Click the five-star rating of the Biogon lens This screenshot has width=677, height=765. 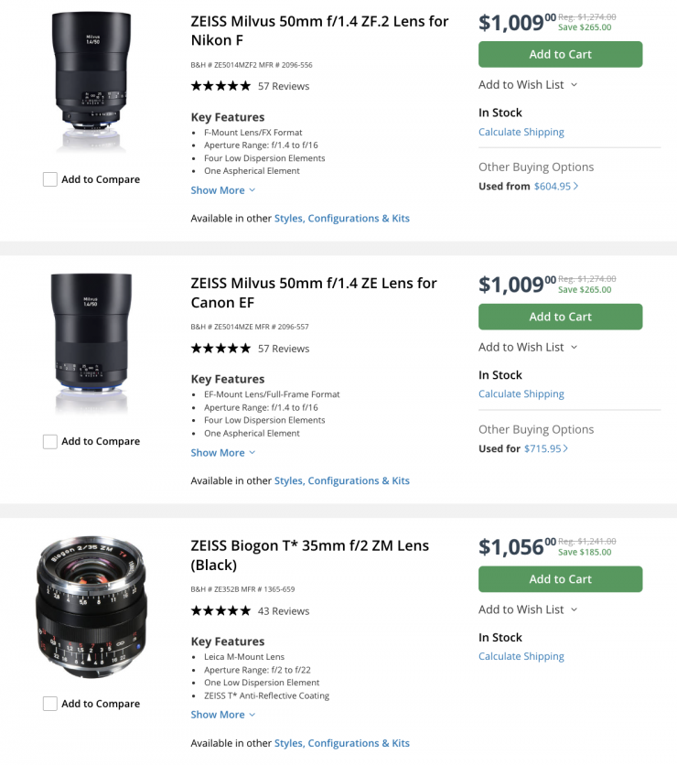click(220, 611)
